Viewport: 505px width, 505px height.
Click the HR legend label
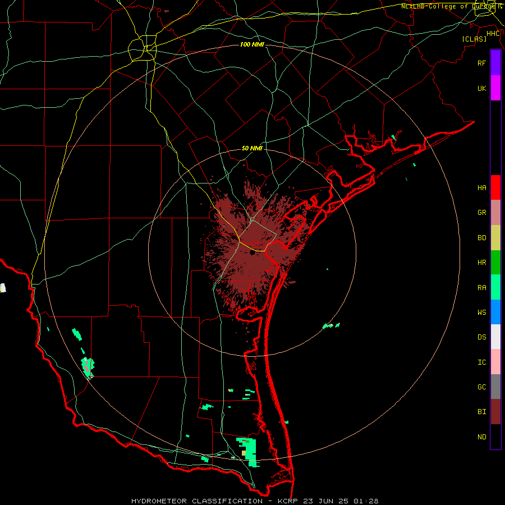tap(481, 262)
